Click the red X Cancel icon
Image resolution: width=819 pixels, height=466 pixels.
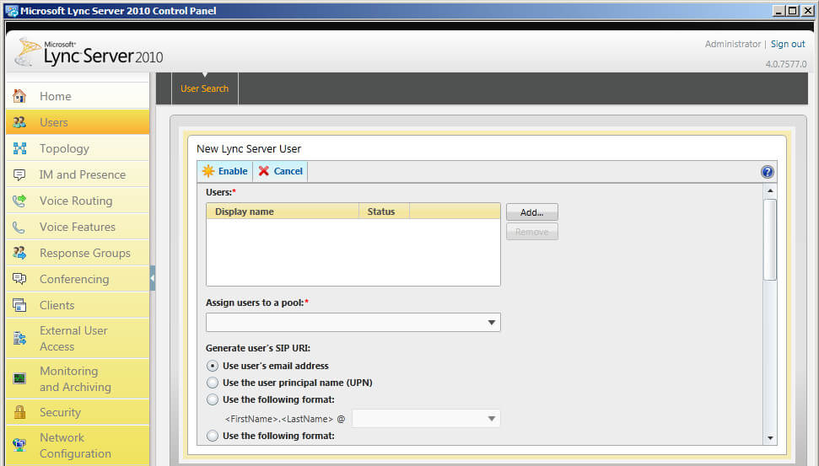[264, 171]
